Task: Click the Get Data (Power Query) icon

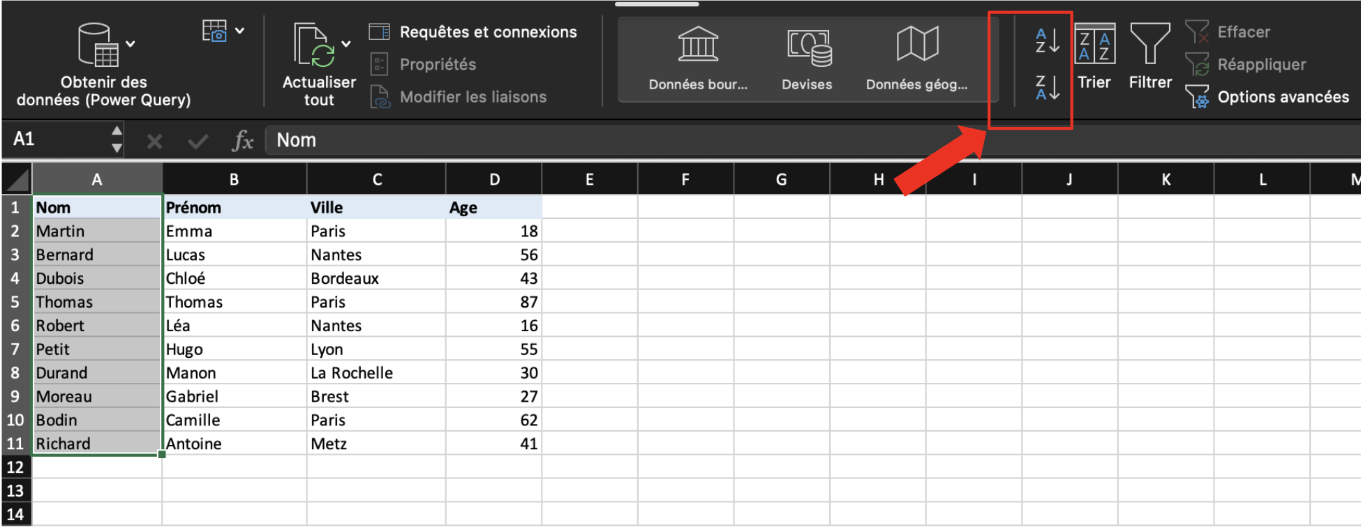Action: coord(98,45)
